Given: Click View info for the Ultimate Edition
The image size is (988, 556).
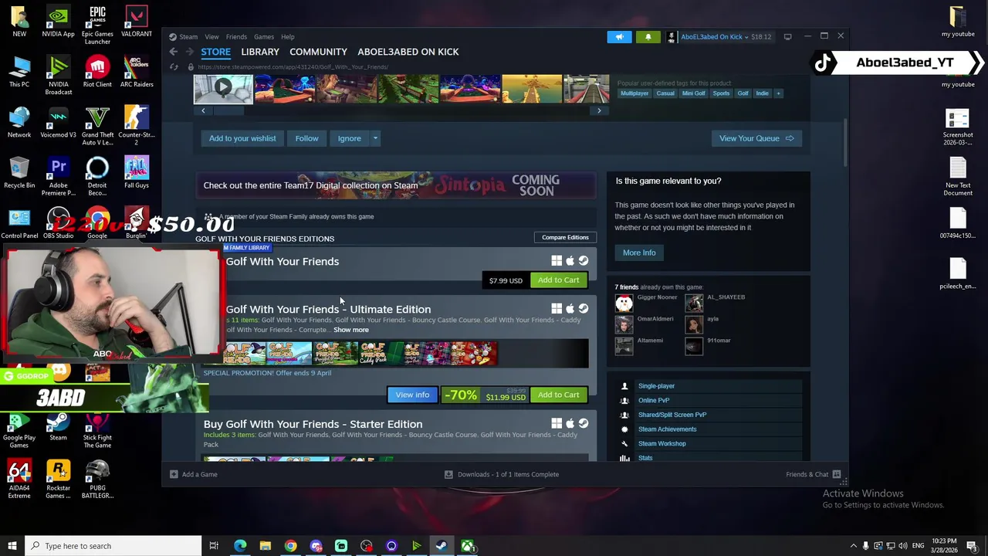Looking at the screenshot, I should 412,395.
